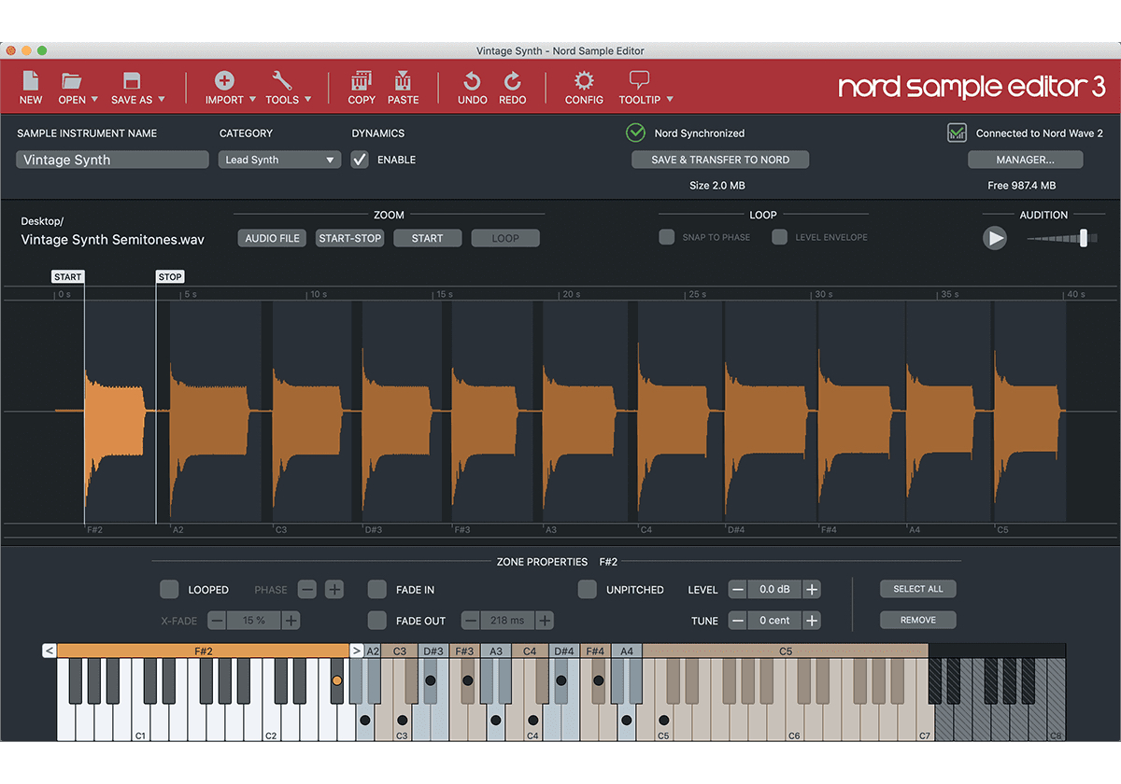
Task: Select the A2 zone header
Action: click(373, 651)
